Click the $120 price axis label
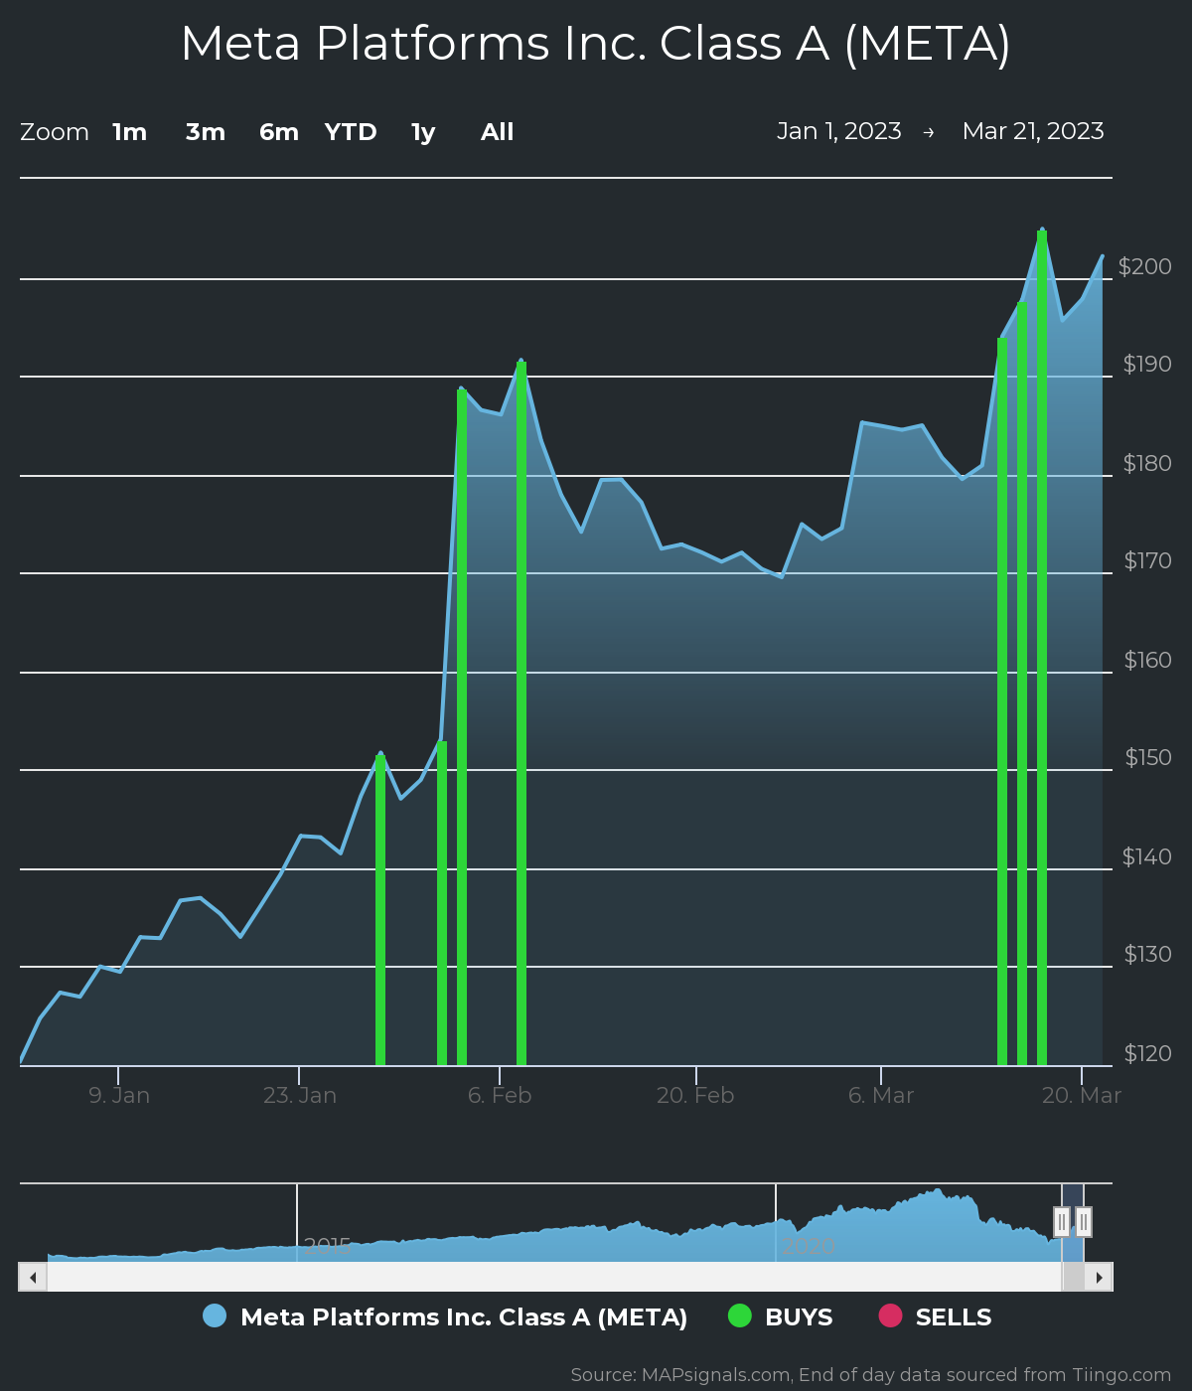1192x1391 pixels. pos(1148,1053)
